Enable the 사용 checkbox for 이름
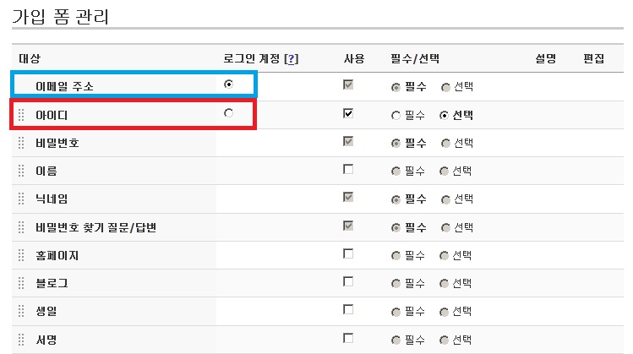This screenshot has height=354, width=633. coord(348,169)
